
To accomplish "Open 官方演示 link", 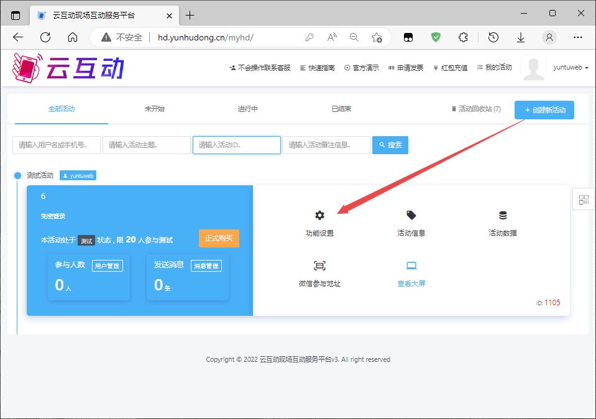I will tap(362, 68).
